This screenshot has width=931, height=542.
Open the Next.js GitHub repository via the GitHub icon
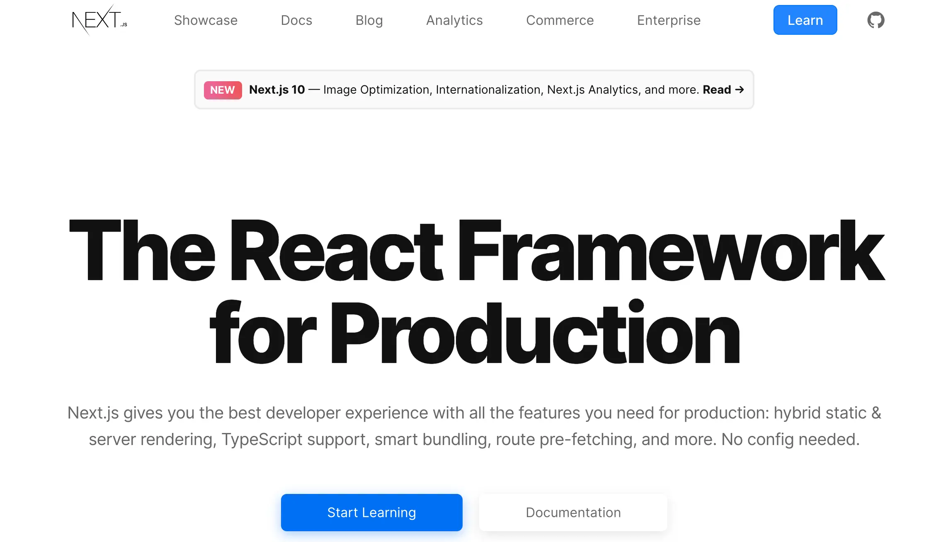click(875, 20)
